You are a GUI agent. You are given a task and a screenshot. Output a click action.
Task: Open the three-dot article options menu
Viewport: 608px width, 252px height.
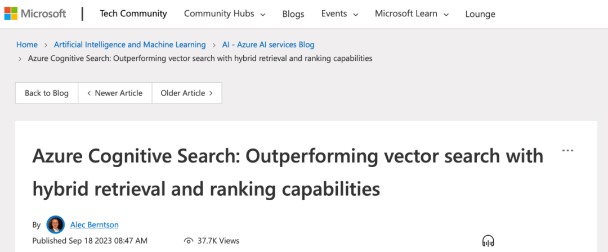point(567,151)
